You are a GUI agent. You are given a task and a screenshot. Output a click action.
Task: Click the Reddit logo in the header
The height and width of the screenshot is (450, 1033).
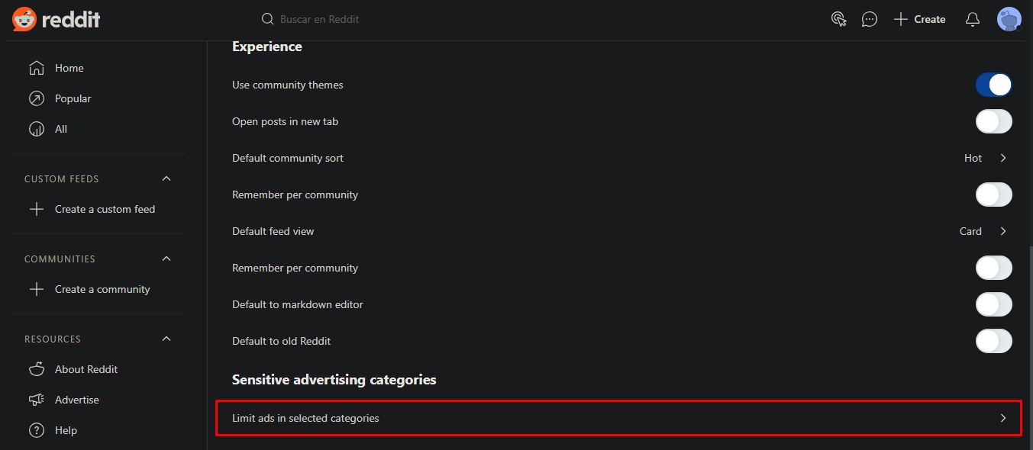coord(56,19)
